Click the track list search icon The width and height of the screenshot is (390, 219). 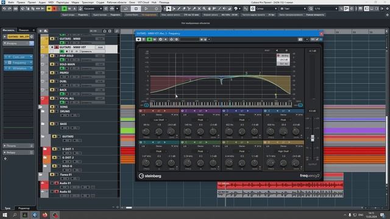[116, 31]
